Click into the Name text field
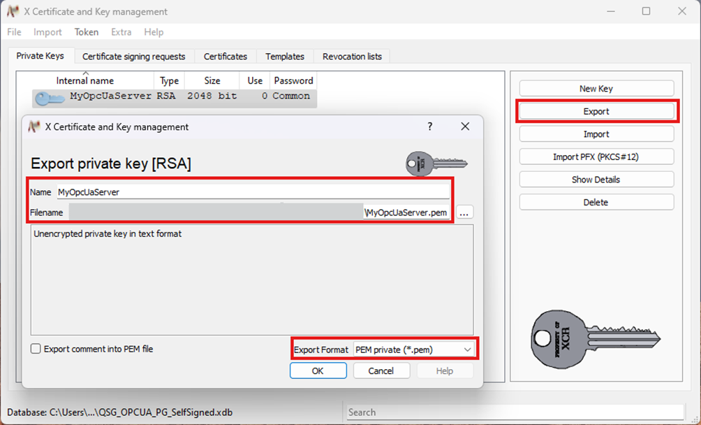 [x=251, y=192]
